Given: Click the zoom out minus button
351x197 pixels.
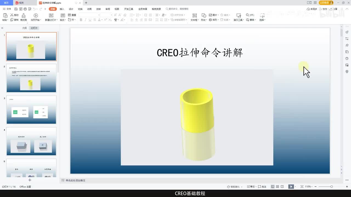Looking at the screenshot, I should point(316,187).
